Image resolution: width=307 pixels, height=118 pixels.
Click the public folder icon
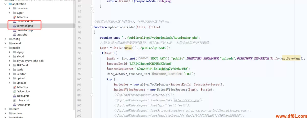(x=10, y=48)
